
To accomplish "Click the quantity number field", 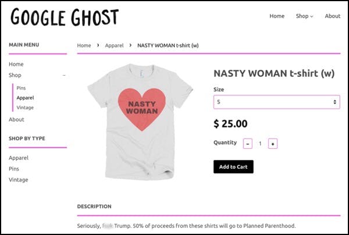I will pos(261,143).
